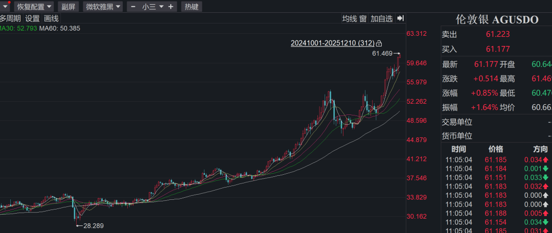Expand the 微软雅黑 font dropdown

click(x=103, y=7)
